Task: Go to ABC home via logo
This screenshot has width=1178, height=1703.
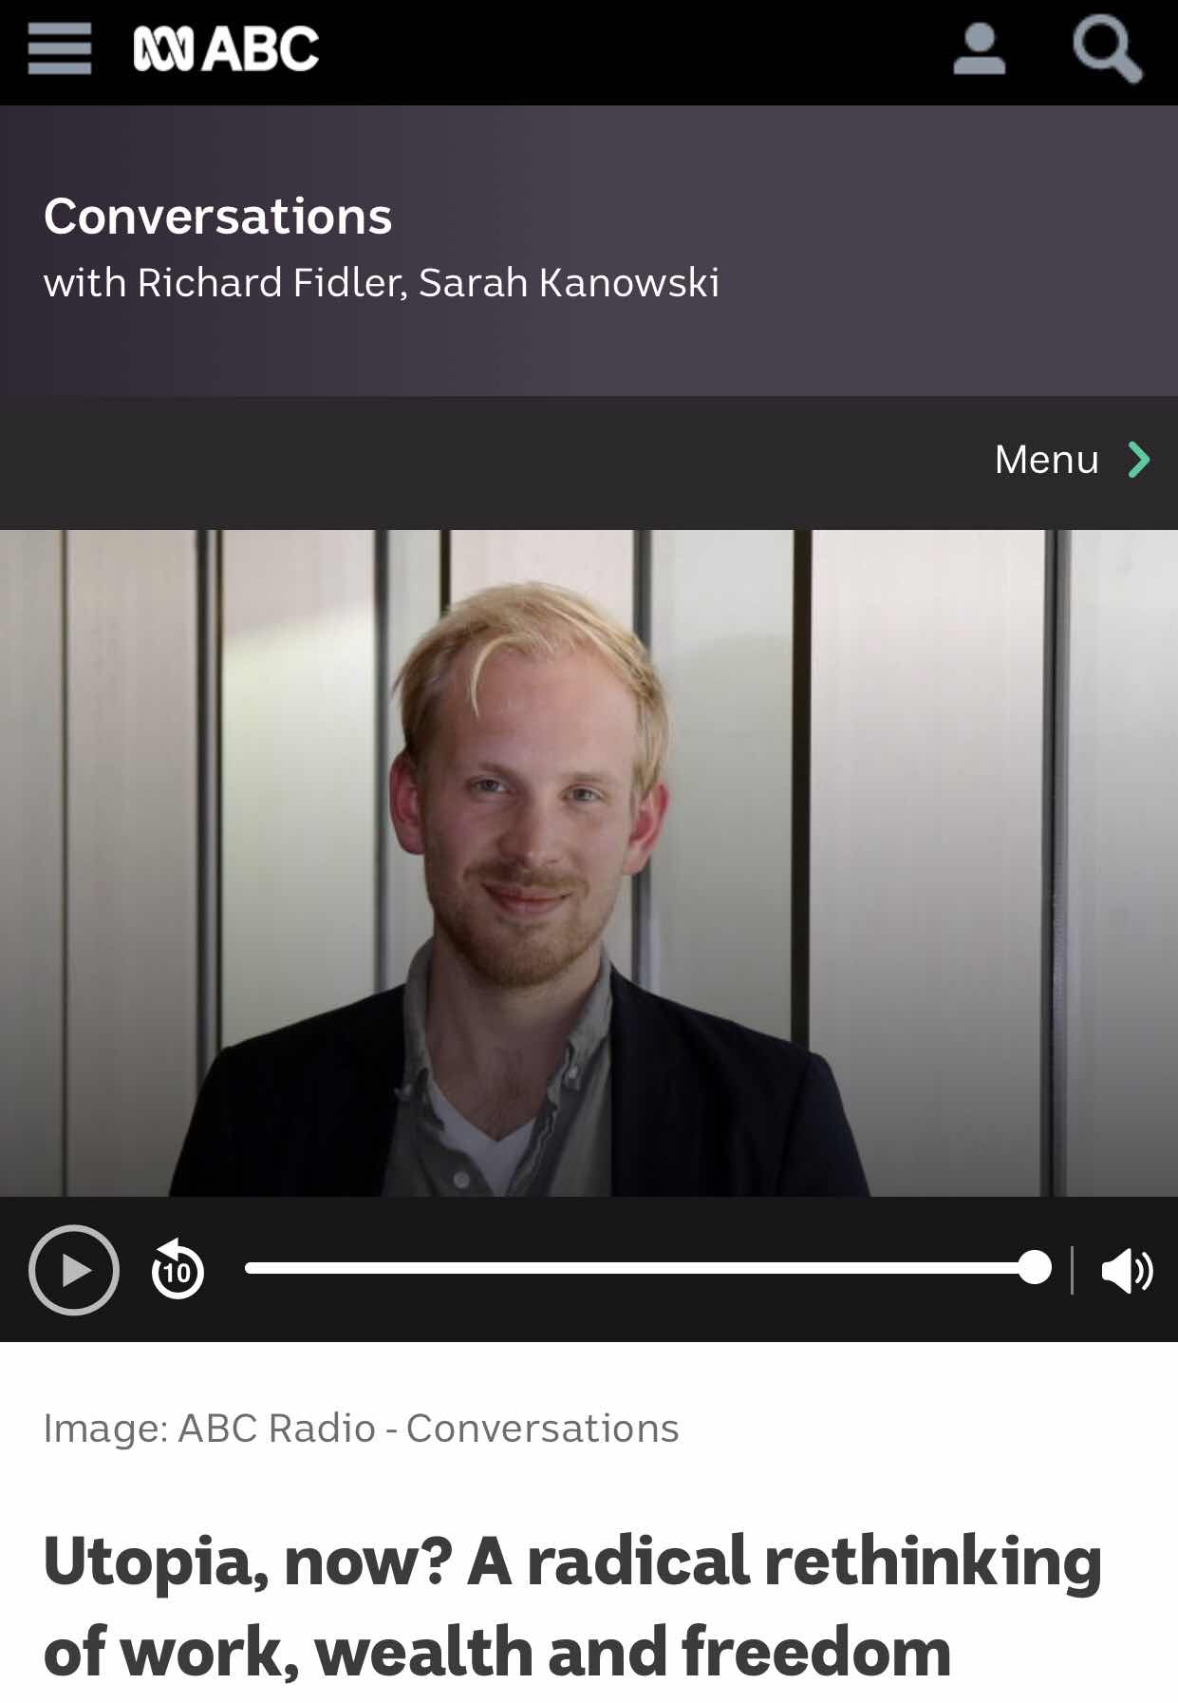Action: [226, 49]
